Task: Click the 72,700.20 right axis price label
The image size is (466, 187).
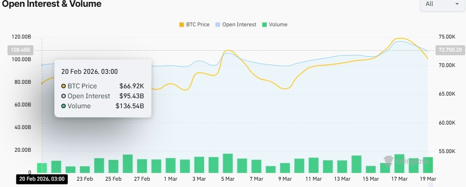Action: coord(450,50)
